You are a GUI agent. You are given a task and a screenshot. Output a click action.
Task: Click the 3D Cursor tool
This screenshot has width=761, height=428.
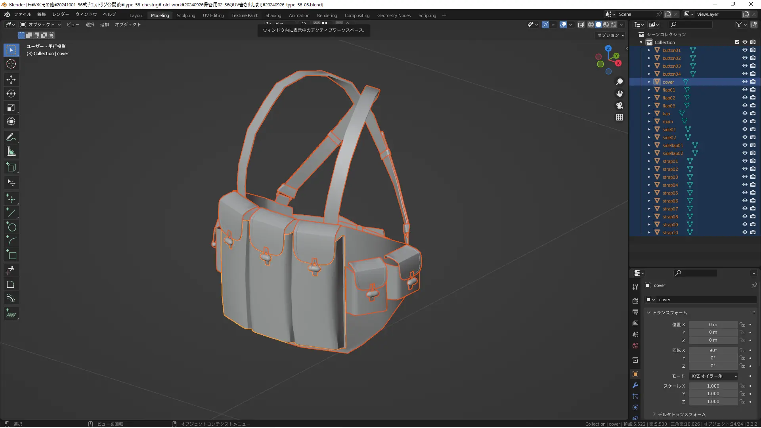(x=11, y=64)
